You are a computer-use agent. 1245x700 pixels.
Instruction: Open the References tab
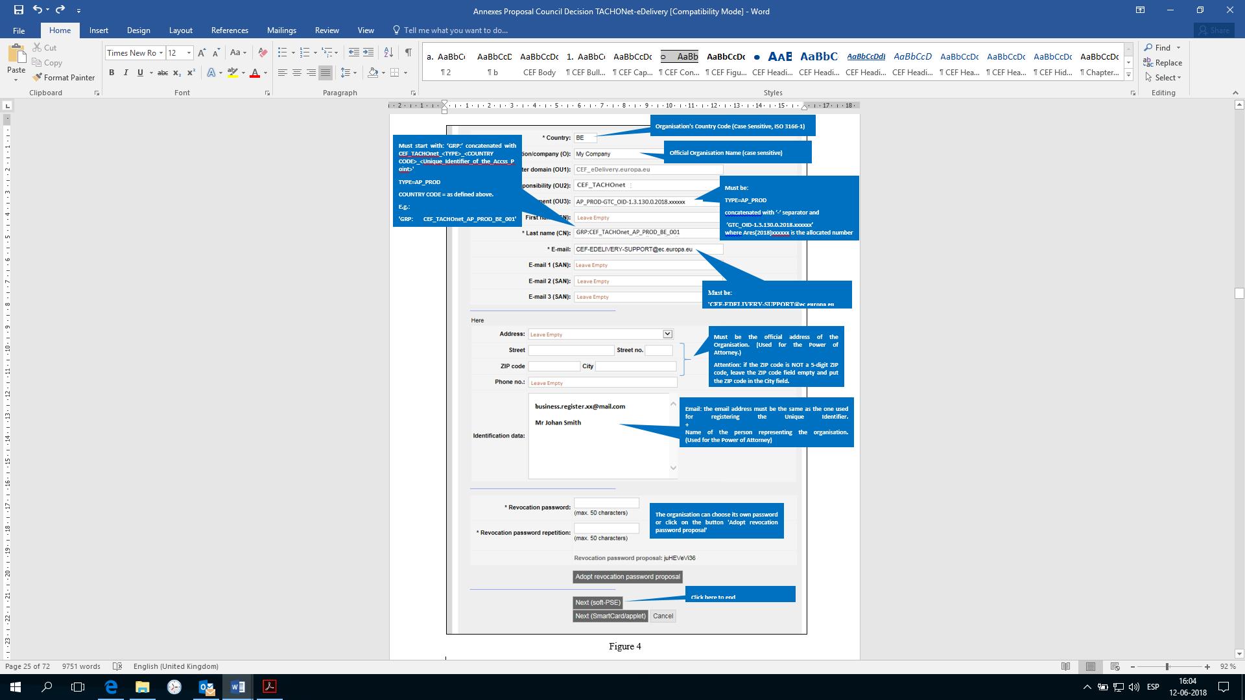[x=230, y=30]
